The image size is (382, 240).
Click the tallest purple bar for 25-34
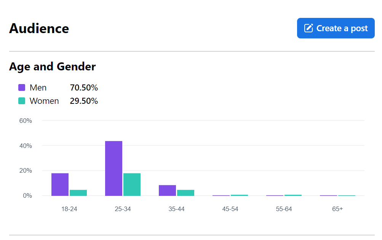(x=113, y=168)
